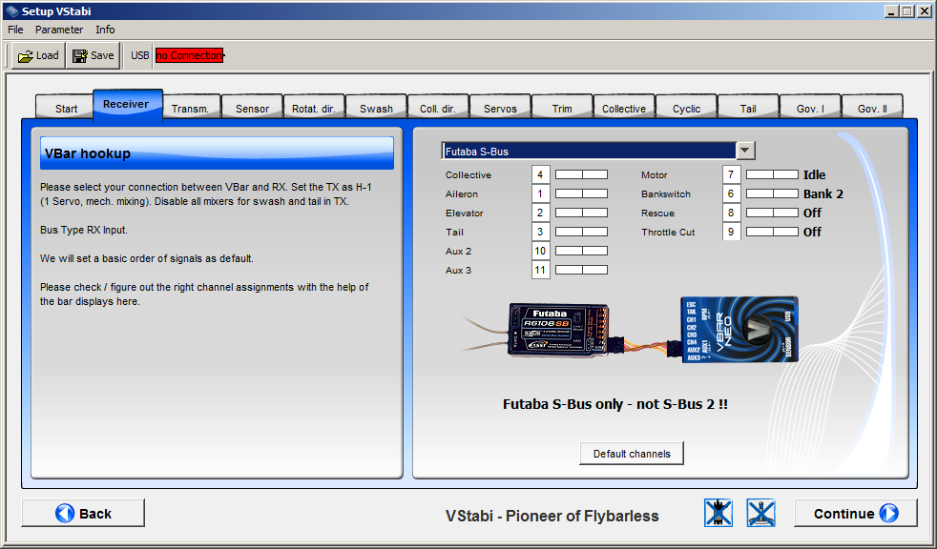Click the Off status text beside Throttle Cut
The image size is (937, 549).
pos(812,233)
